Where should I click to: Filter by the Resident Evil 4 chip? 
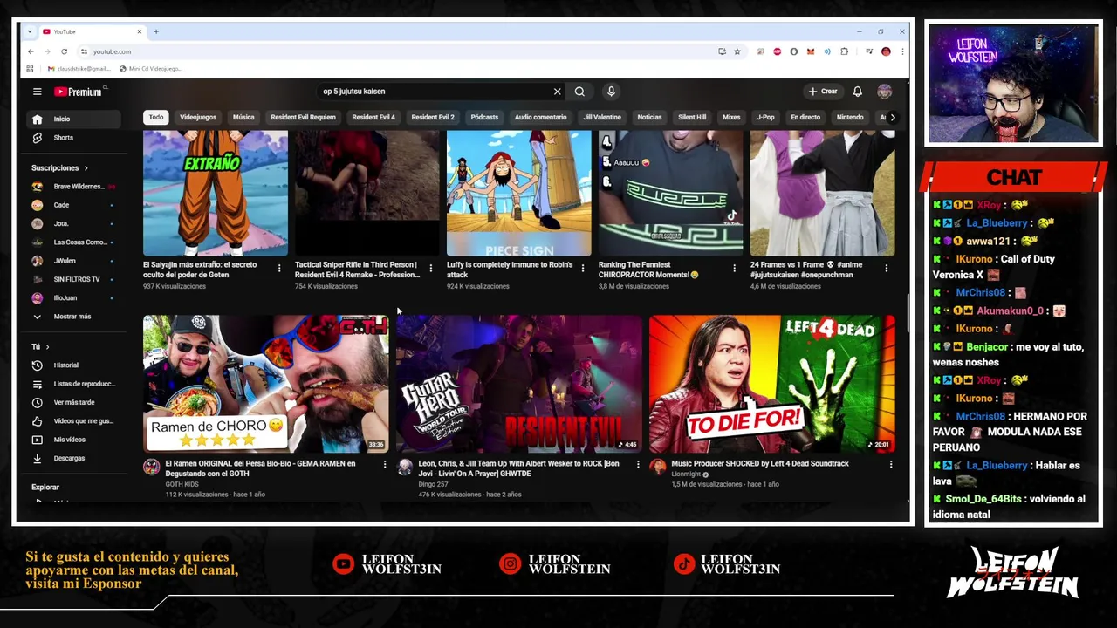(x=373, y=117)
